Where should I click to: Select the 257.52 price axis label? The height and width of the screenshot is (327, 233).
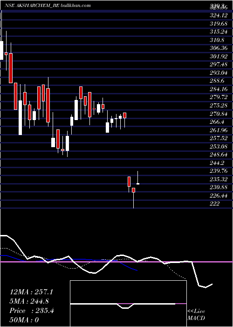click(x=219, y=138)
